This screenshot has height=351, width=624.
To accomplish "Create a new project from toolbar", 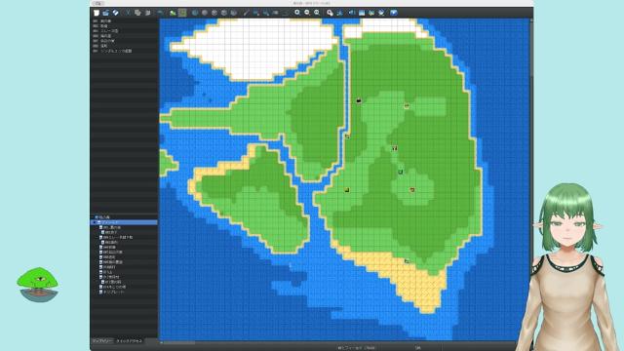I will (97, 13).
